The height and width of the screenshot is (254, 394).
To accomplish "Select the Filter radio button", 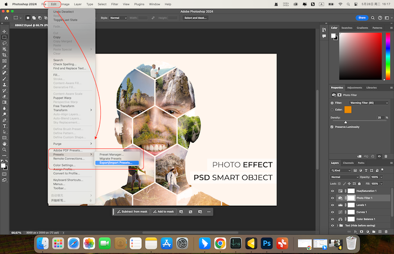I will coord(332,103).
